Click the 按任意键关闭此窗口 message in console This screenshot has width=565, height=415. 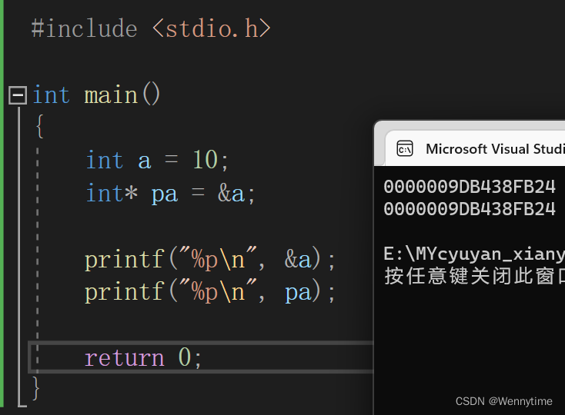click(474, 276)
